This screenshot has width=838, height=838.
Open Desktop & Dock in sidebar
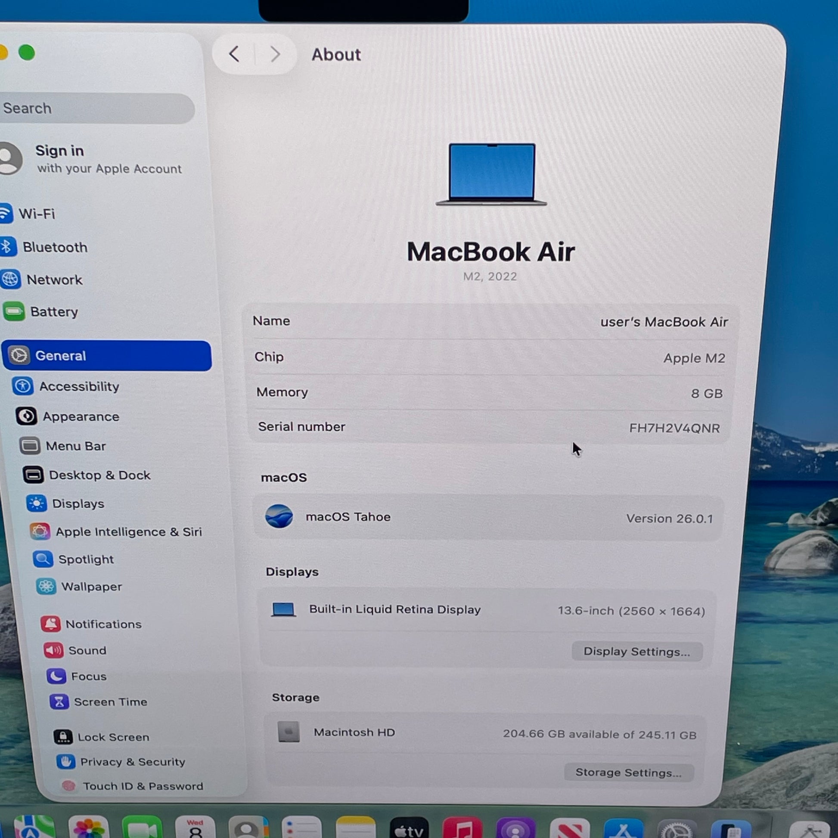click(99, 475)
